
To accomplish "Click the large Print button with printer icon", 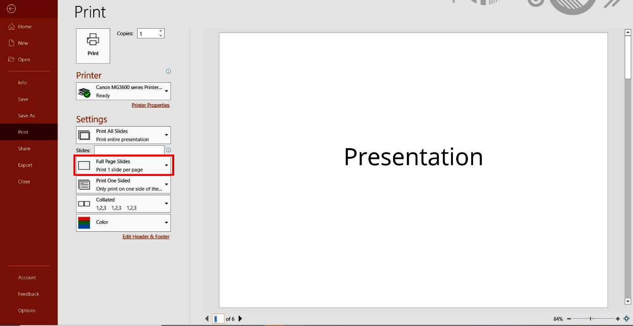I will click(93, 45).
